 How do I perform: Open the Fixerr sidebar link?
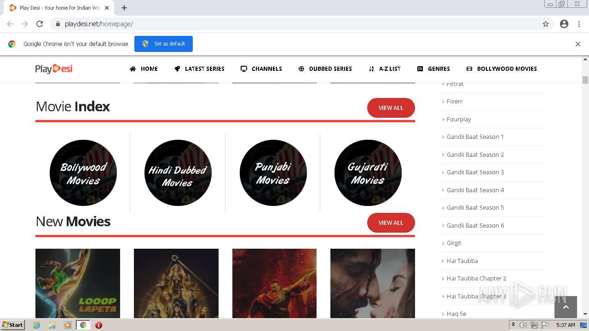coord(455,101)
